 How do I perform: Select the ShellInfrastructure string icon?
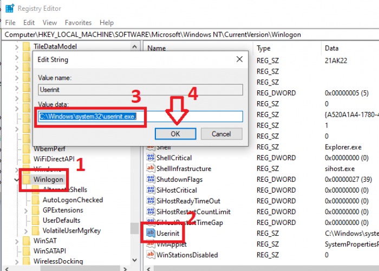pyautogui.click(x=151, y=168)
